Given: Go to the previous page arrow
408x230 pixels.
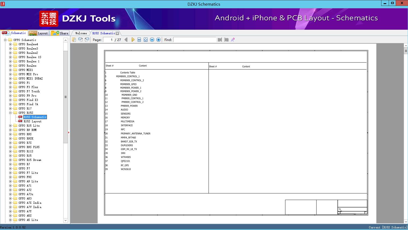Looking at the screenshot, I should click(x=126, y=40).
